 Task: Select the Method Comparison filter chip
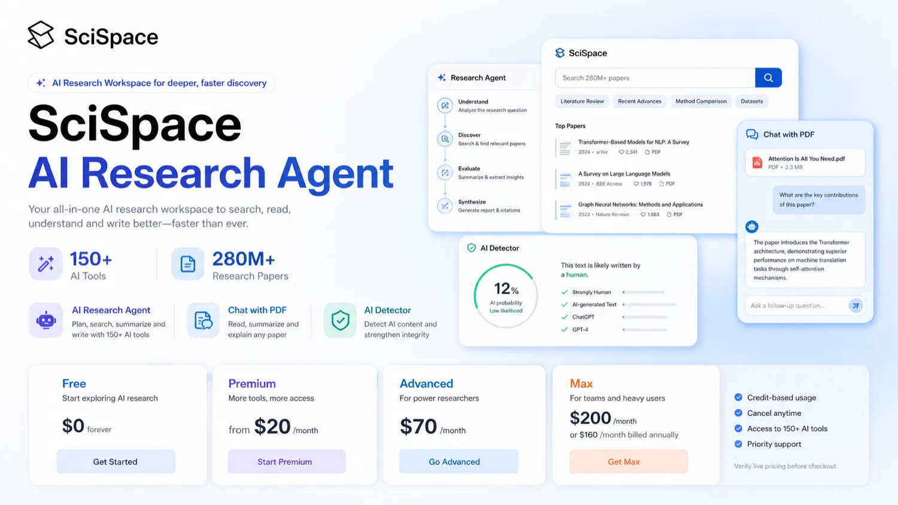[701, 101]
